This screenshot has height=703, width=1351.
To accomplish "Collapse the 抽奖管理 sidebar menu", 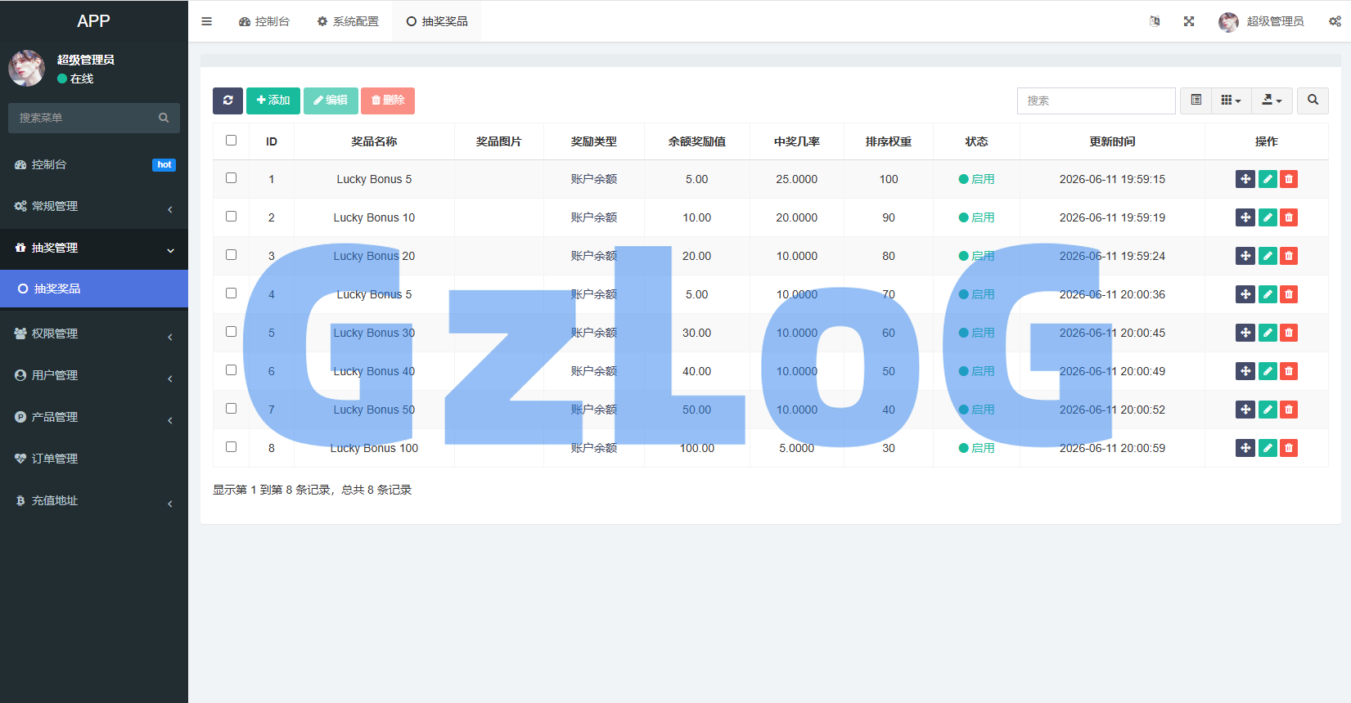I will tap(94, 249).
